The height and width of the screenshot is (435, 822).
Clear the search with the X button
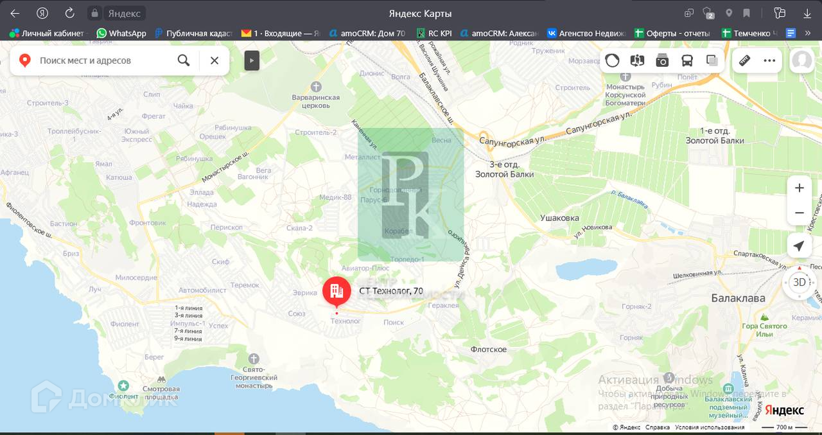tap(214, 60)
